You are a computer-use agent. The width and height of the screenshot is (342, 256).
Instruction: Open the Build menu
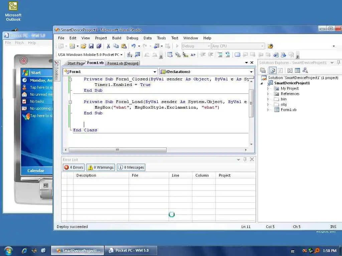pyautogui.click(x=117, y=38)
